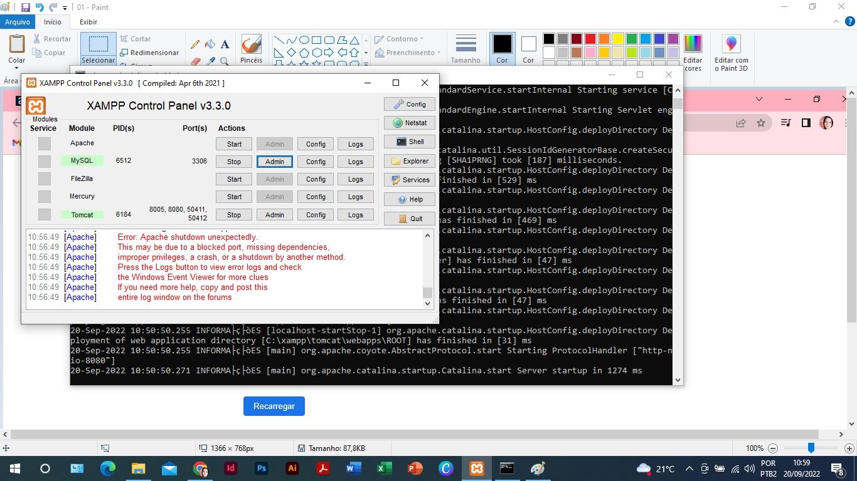
Task: Open browser tab search chevron
Action: point(759,99)
